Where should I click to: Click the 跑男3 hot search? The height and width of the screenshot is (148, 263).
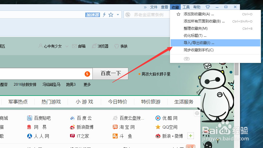pyautogui.click(x=71, y=84)
